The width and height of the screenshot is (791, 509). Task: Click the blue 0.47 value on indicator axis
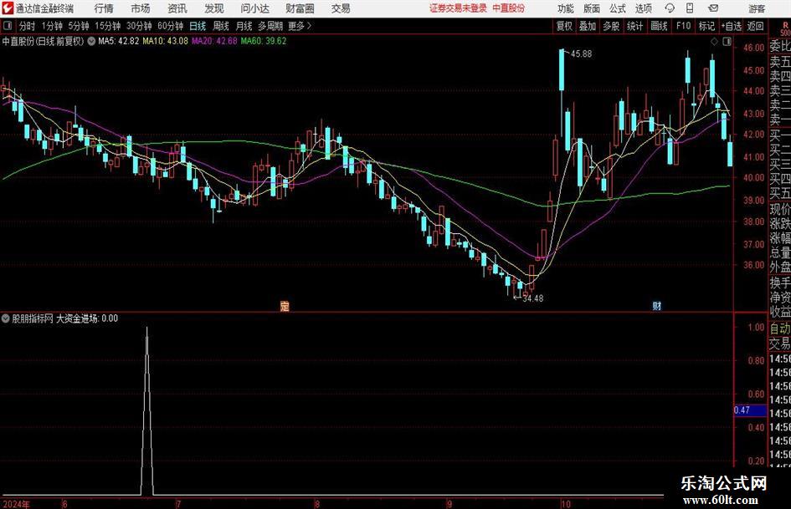click(750, 410)
